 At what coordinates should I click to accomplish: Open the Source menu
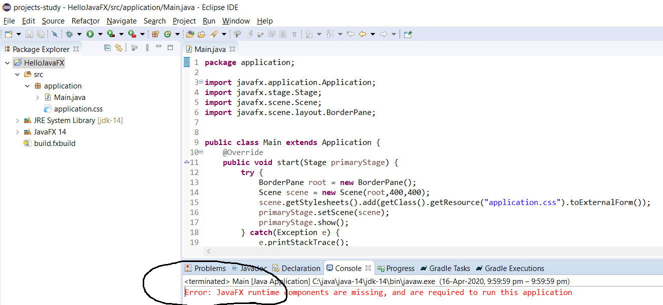coord(53,21)
